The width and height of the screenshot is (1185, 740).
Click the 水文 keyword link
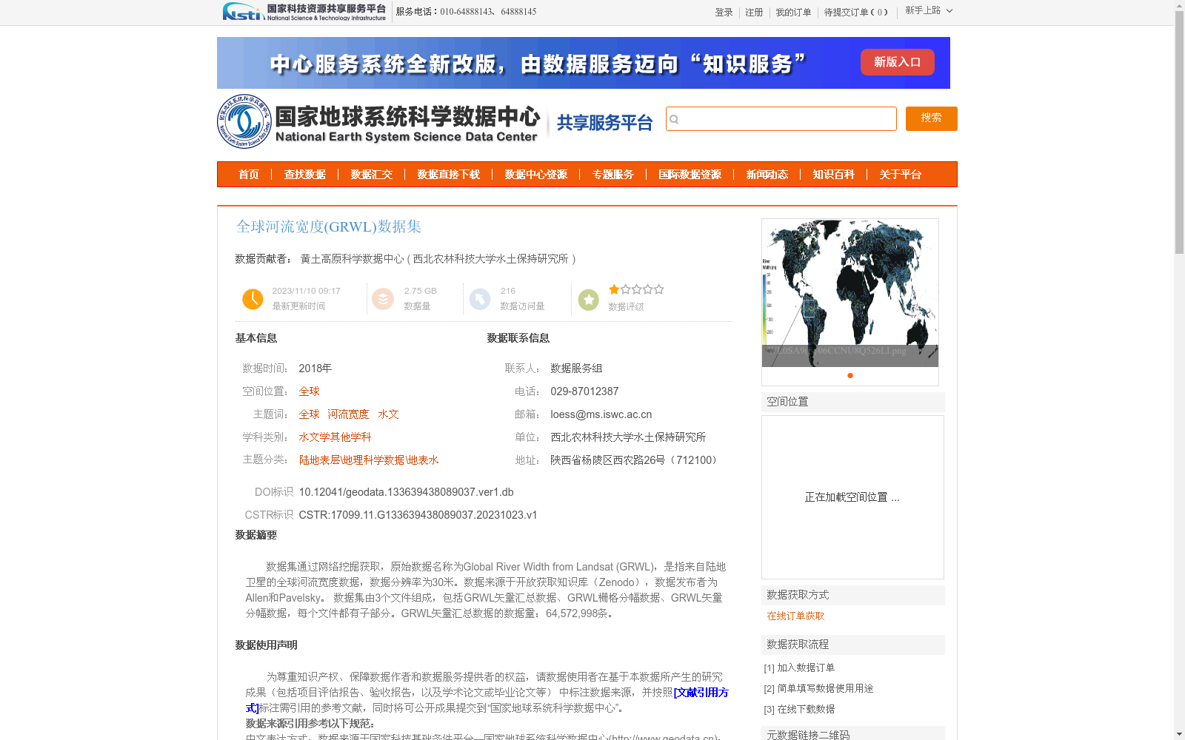[x=388, y=414]
